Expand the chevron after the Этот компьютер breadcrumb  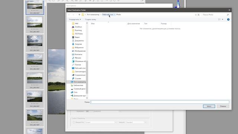[101, 15]
